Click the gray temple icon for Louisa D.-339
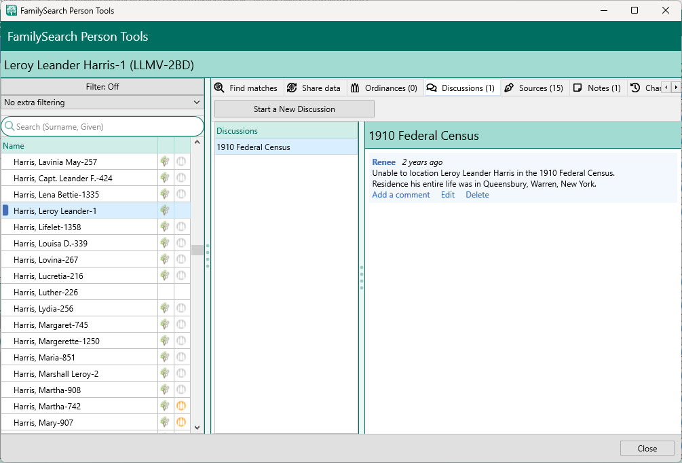Viewport: 682px width, 463px height. point(181,243)
